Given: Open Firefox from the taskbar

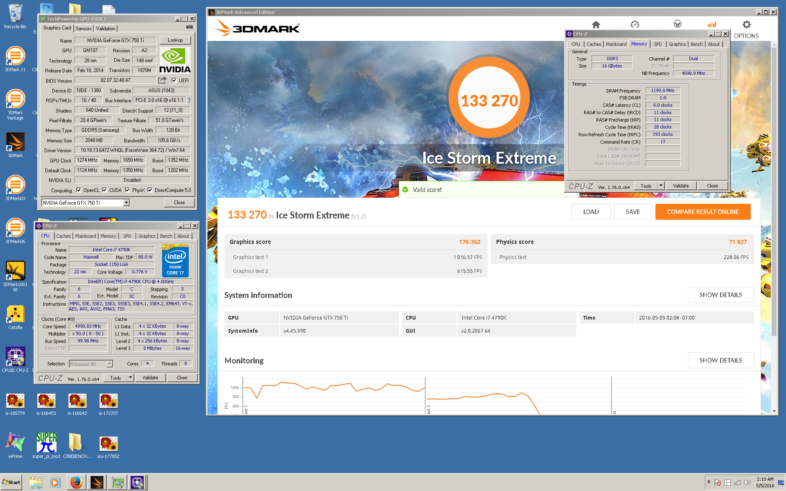Looking at the screenshot, I should point(76,482).
